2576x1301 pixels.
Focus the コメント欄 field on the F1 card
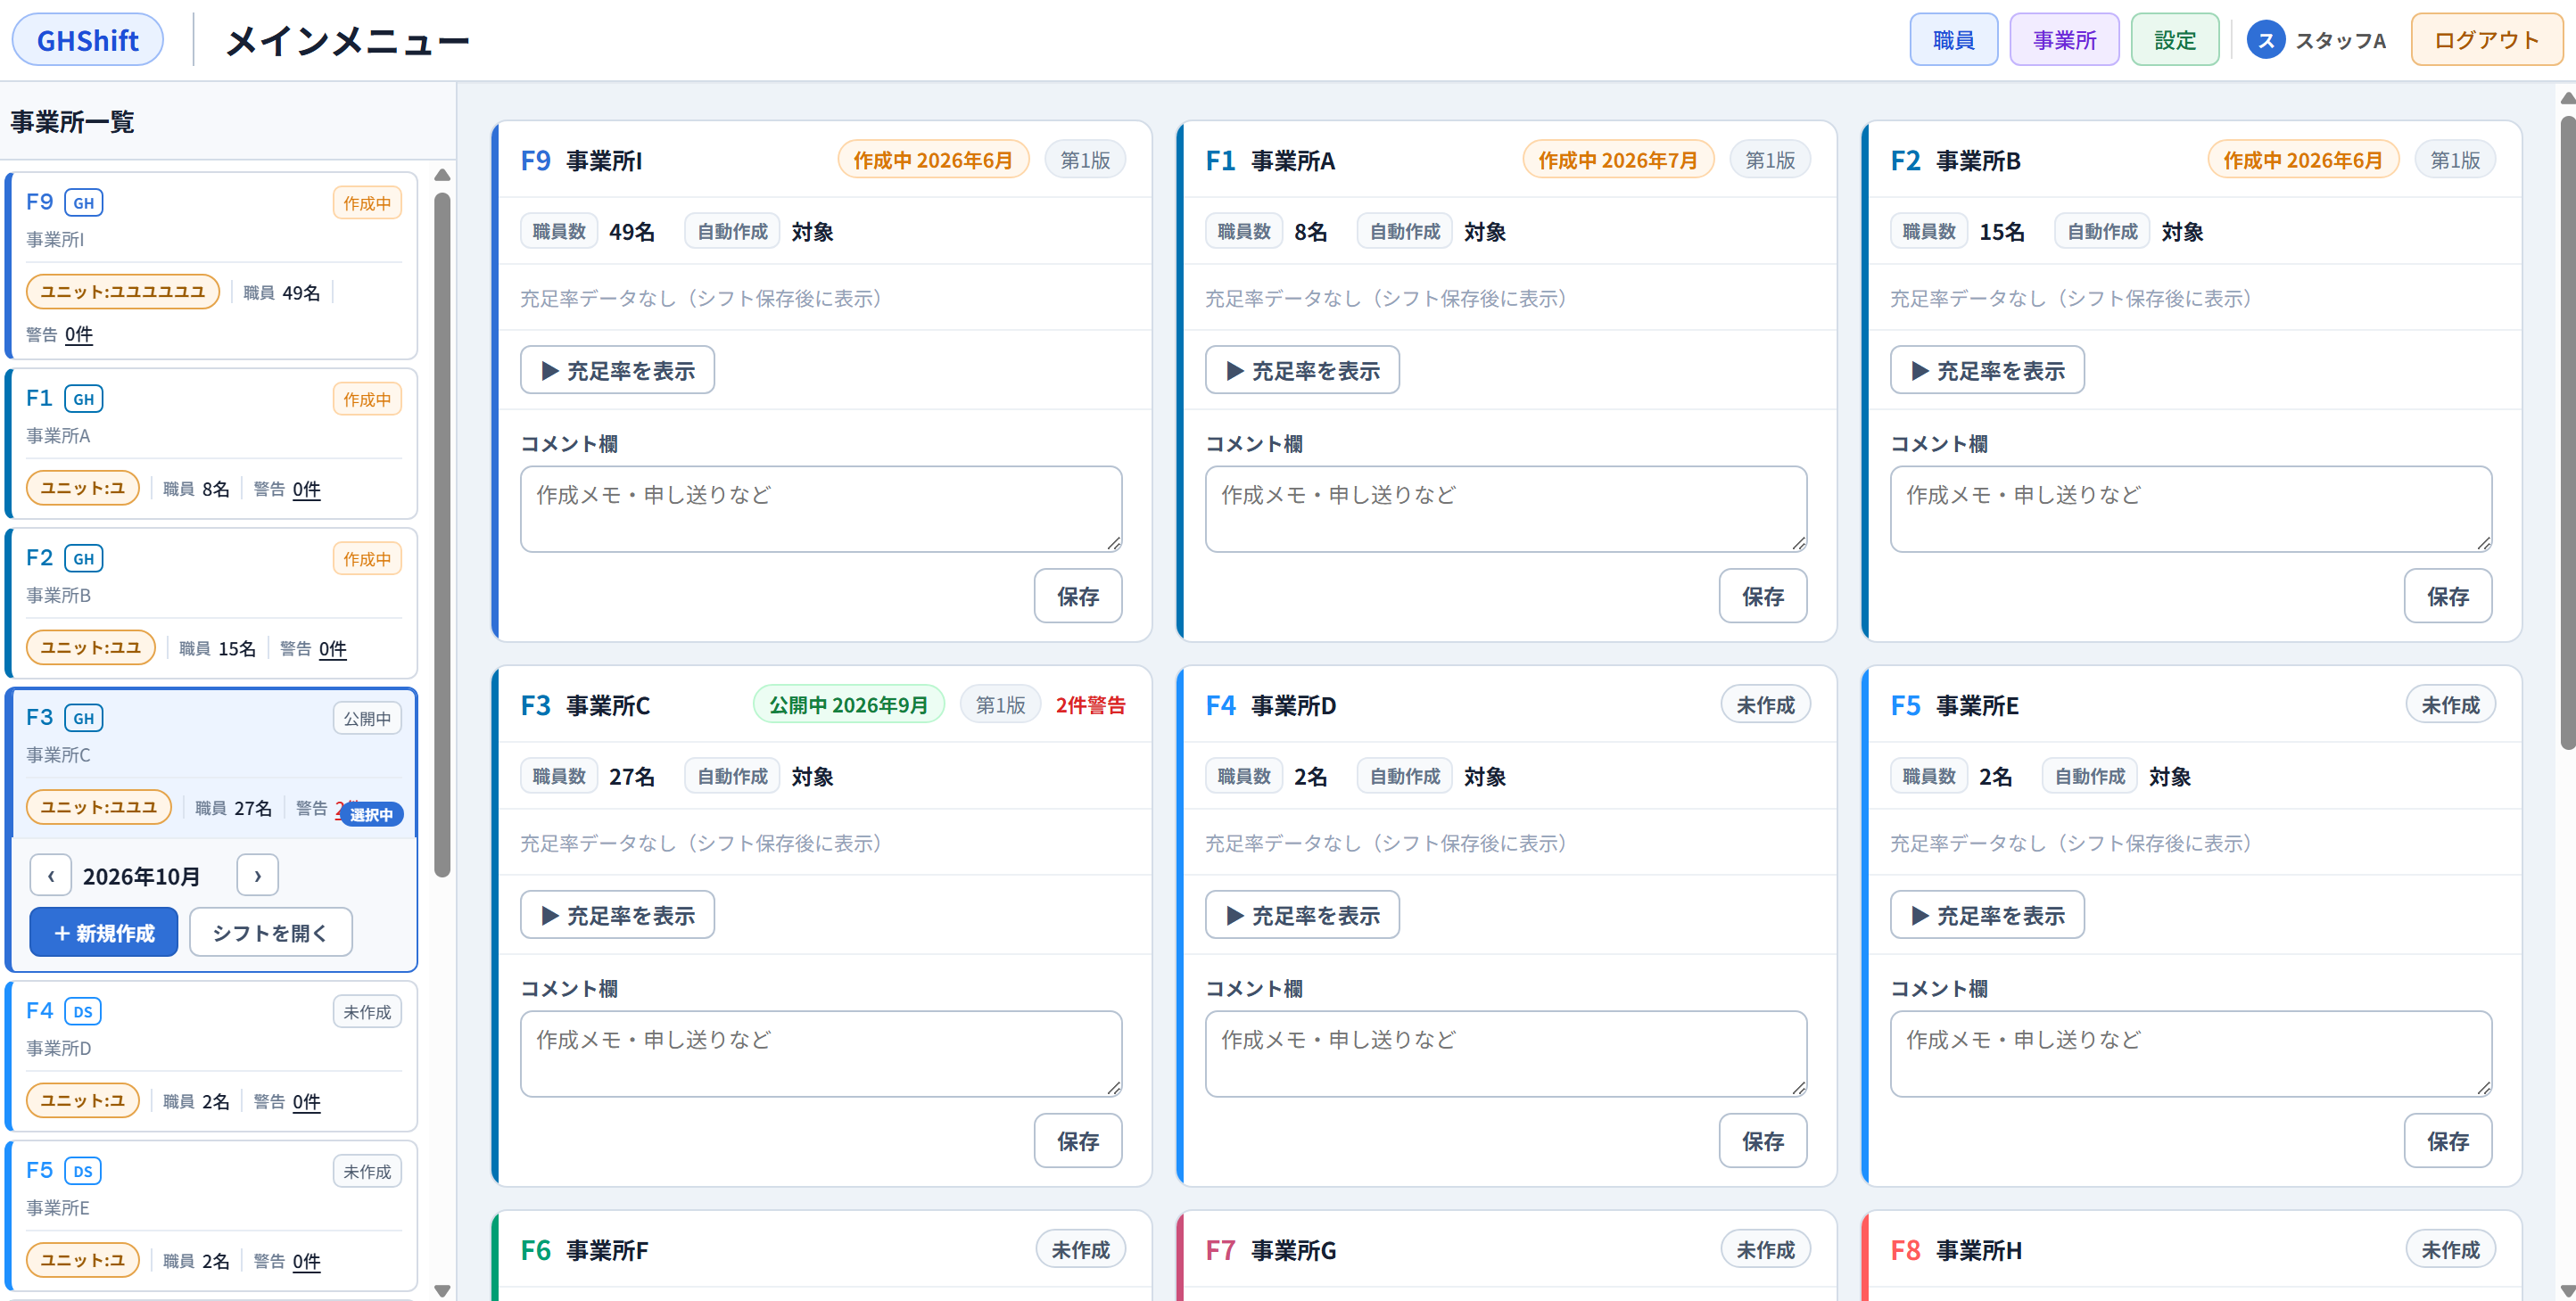[1506, 509]
